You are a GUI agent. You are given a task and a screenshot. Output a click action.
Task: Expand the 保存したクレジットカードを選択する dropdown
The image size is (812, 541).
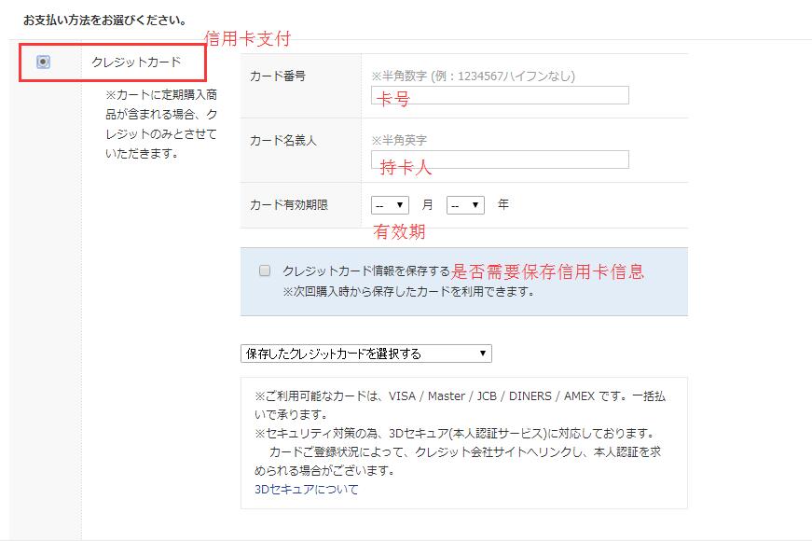(366, 354)
